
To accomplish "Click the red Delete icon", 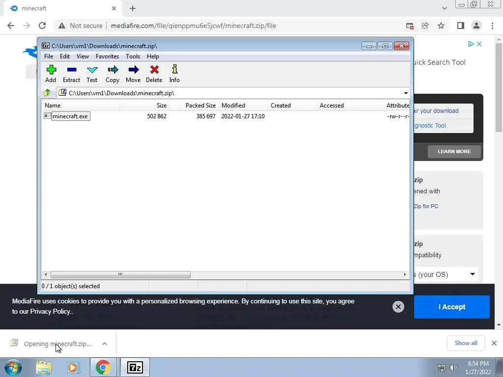I will pos(154,70).
